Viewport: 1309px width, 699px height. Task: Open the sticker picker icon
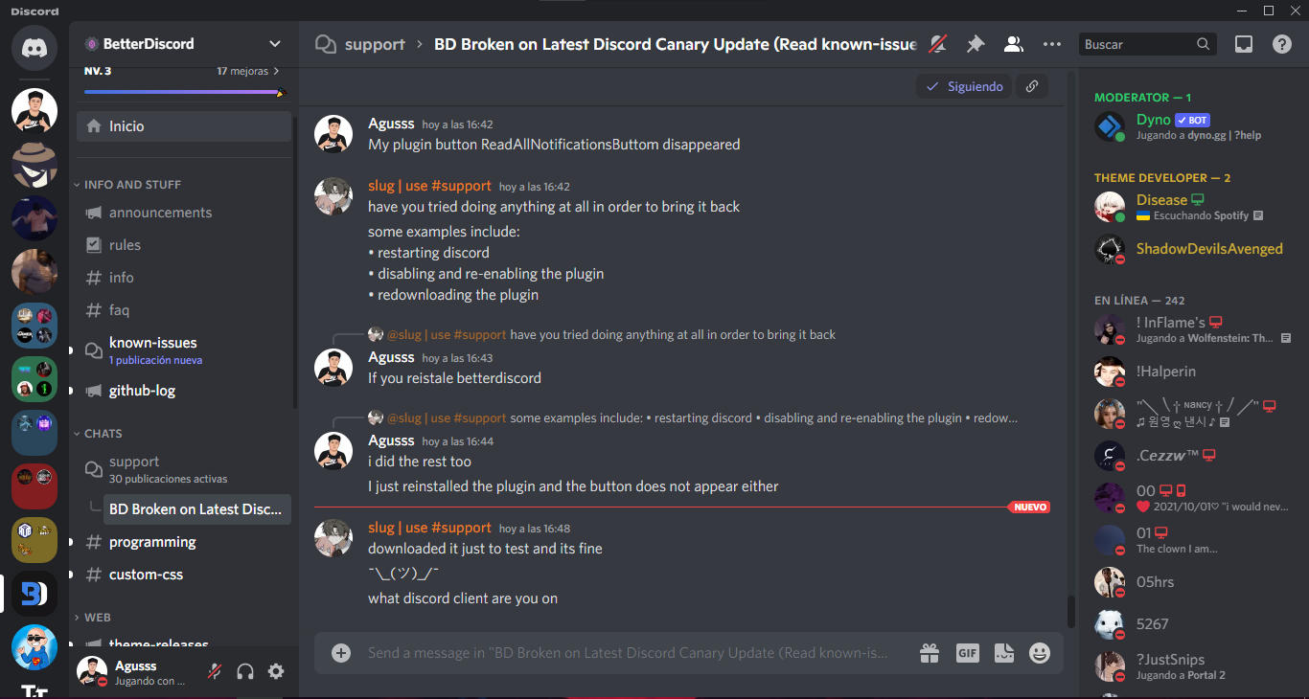(1003, 653)
